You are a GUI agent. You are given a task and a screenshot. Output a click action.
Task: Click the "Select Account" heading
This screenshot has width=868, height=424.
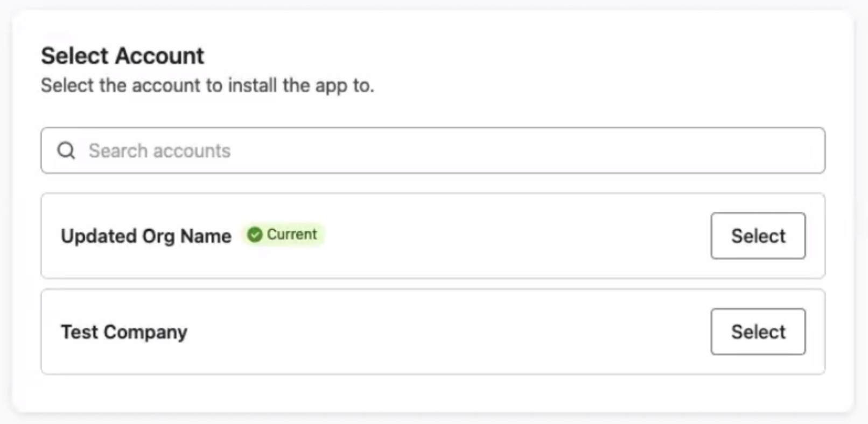[122, 56]
